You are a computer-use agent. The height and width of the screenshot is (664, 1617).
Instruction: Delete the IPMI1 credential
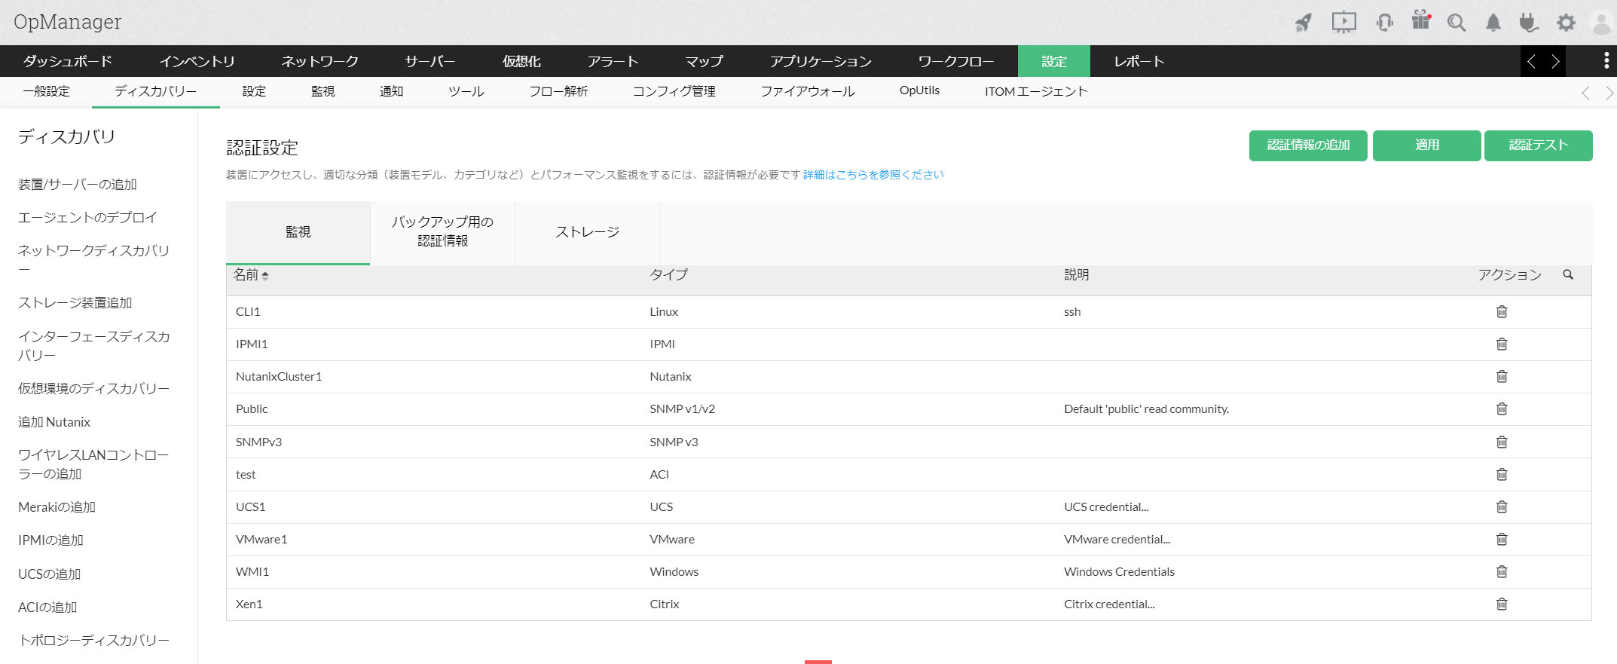click(x=1502, y=344)
